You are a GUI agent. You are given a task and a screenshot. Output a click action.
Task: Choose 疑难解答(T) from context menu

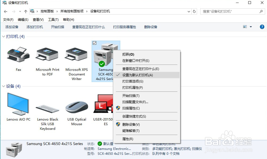[x=147, y=131]
